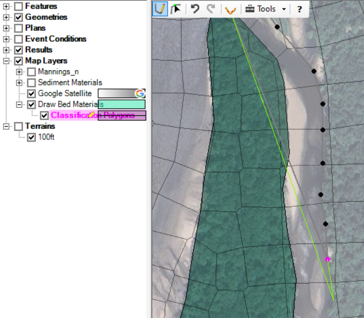Select the Event Conditions tree item
Viewport: 364px width, 318px height.
pos(55,39)
